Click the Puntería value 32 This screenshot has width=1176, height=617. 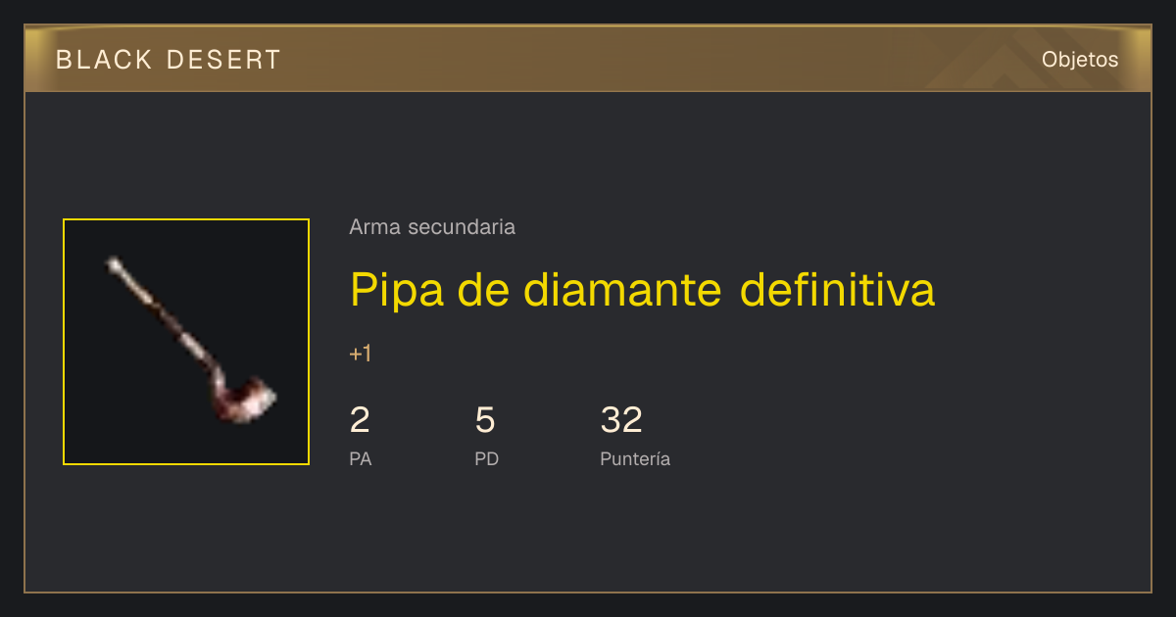tap(621, 420)
